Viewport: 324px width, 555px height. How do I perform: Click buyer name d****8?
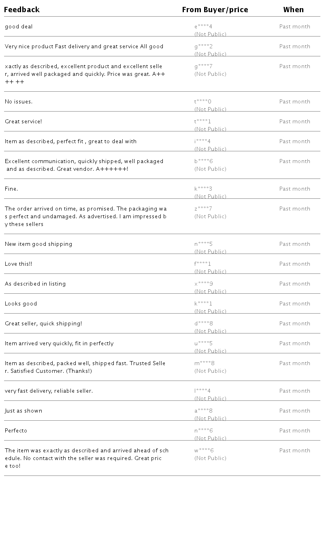(x=204, y=324)
